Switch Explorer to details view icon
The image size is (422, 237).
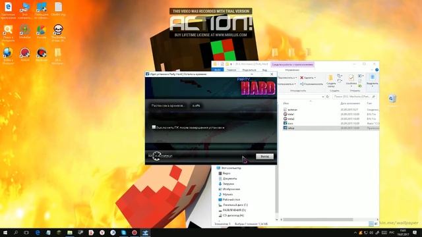click(371, 224)
